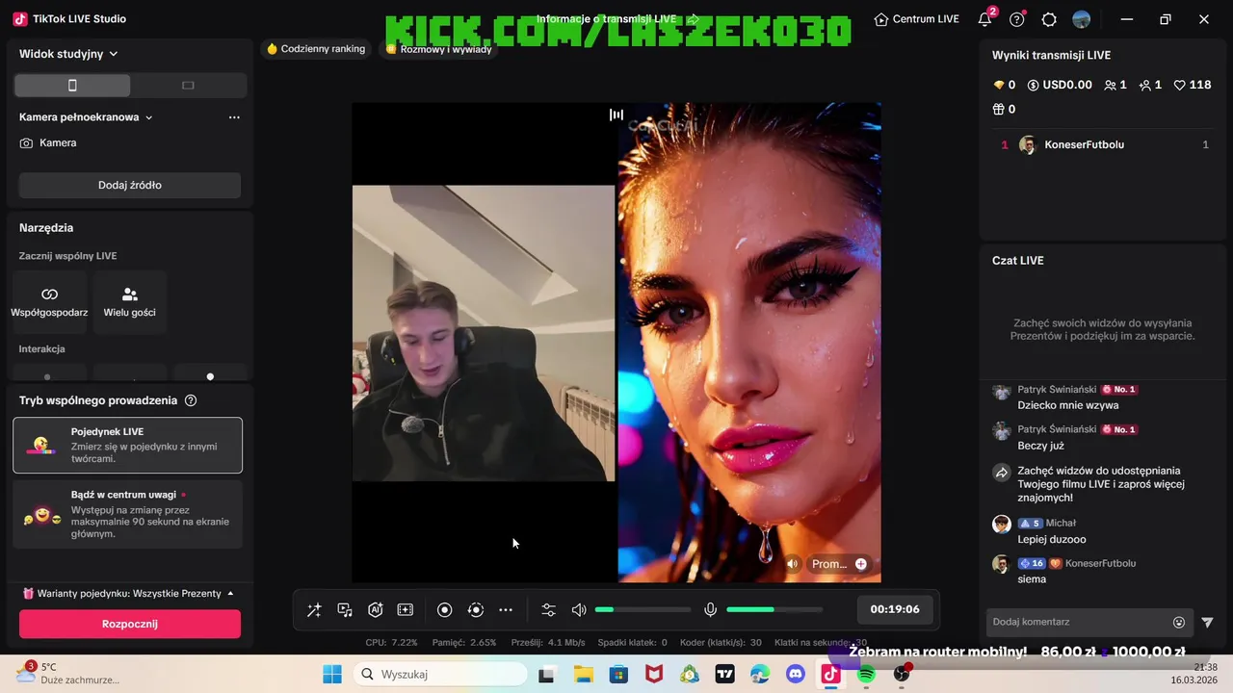Click the Wyszukaj taskbar search box
Viewport: 1233px width, 693px height.
point(439,674)
